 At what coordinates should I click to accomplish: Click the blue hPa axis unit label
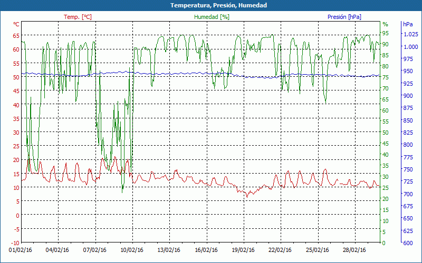[x=408, y=24]
